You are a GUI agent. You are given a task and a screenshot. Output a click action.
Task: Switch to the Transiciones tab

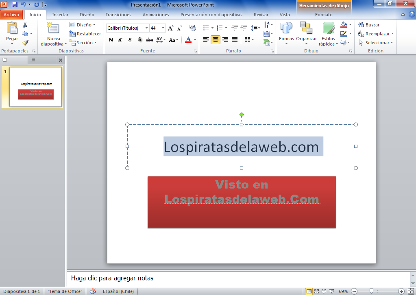[118, 15]
